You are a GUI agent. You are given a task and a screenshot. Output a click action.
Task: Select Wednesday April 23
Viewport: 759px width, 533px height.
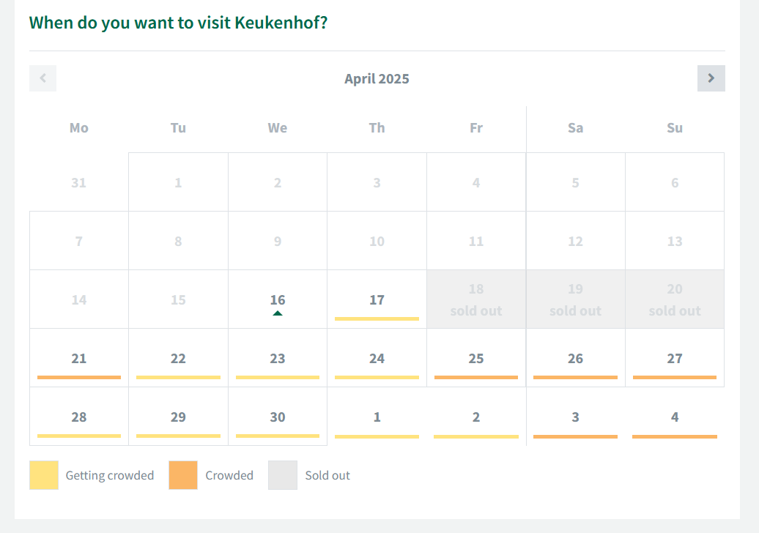tap(278, 358)
